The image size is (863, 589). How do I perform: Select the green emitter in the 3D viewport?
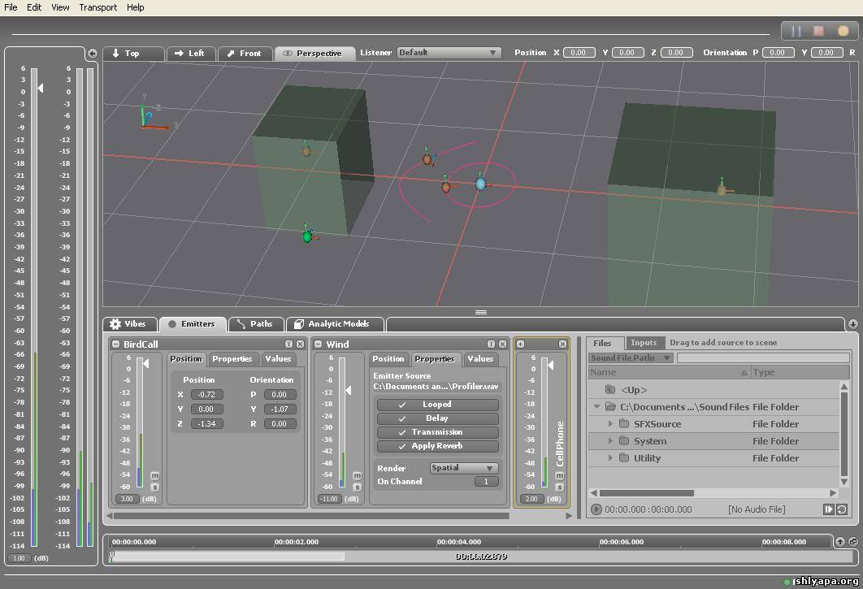[x=307, y=236]
